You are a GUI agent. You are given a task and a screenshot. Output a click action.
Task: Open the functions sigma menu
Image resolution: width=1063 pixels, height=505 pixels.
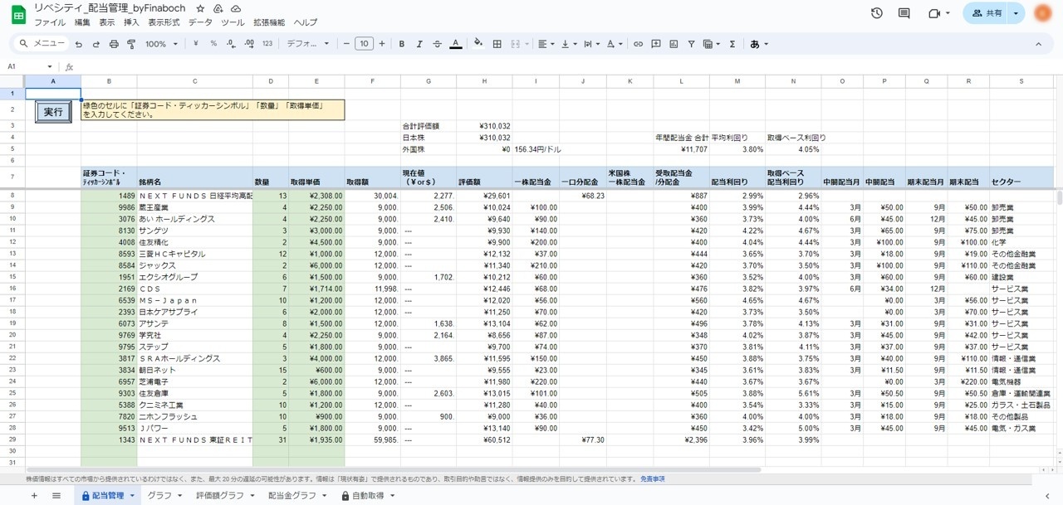click(732, 44)
